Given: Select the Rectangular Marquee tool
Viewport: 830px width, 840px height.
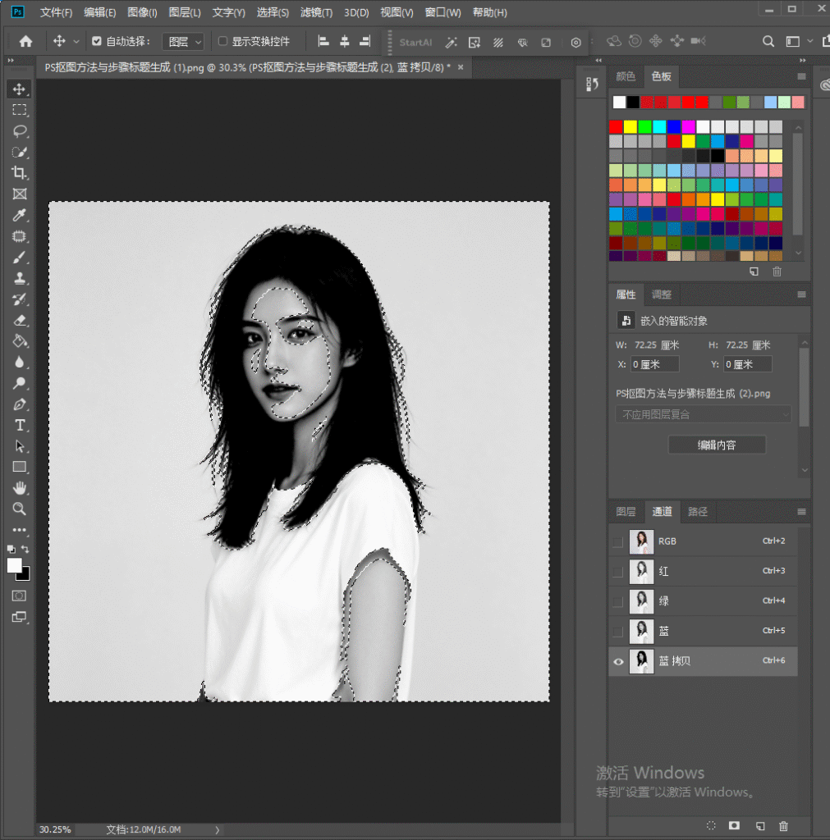Looking at the screenshot, I should coord(20,110).
